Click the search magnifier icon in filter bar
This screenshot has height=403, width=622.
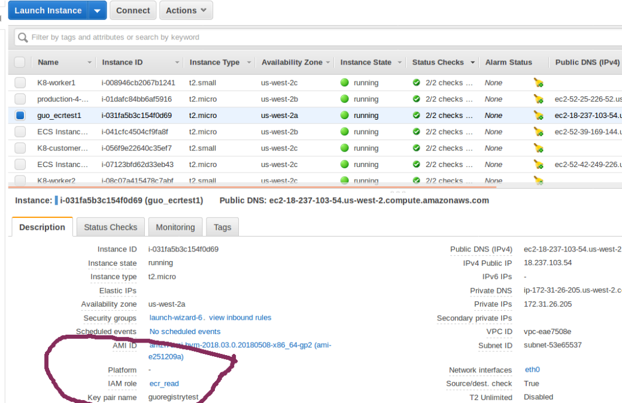[x=23, y=38]
